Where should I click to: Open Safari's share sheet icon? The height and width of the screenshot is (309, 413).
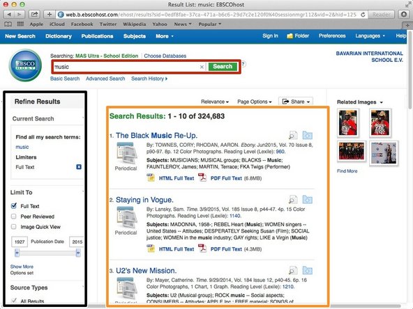pyautogui.click(x=34, y=15)
